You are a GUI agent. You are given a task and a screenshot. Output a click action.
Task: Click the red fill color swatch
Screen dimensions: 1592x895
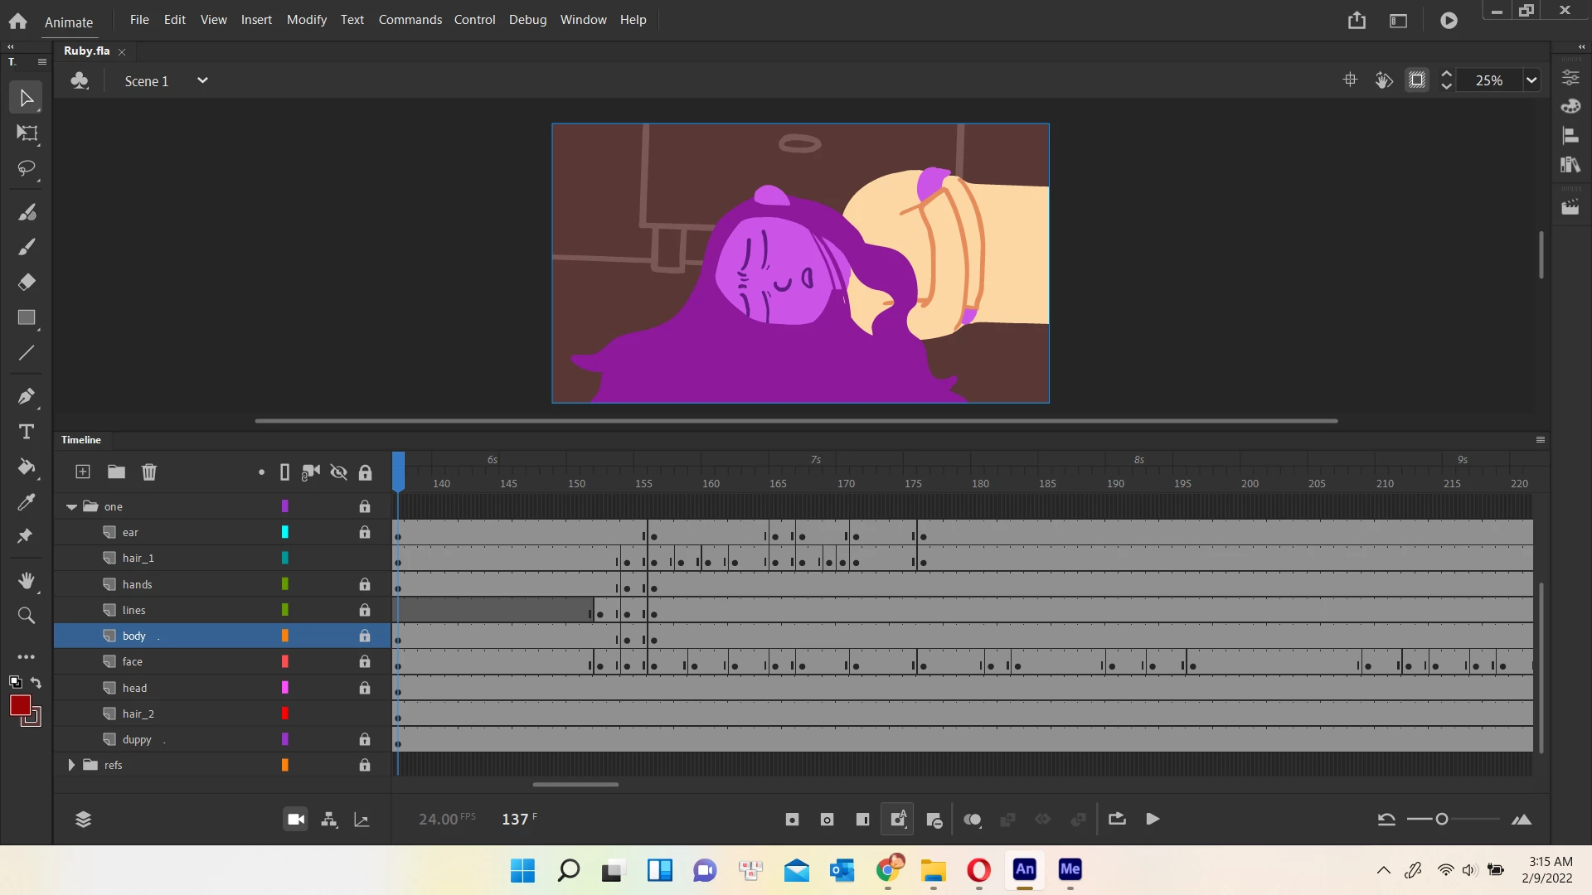[x=20, y=705]
